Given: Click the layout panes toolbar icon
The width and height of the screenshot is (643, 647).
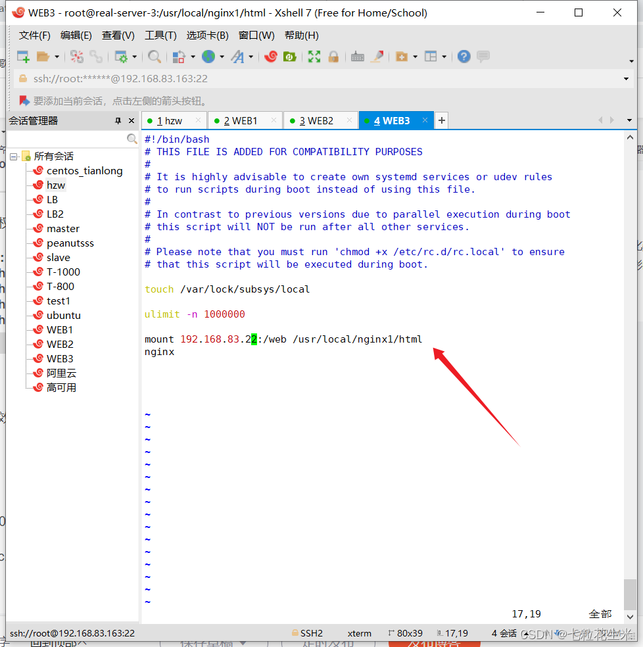Looking at the screenshot, I should coord(431,57).
